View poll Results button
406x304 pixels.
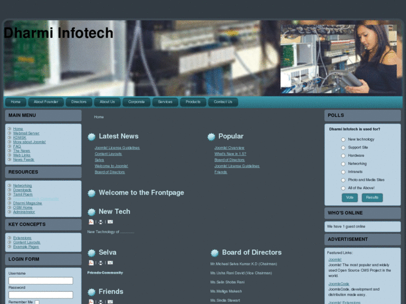pos(372,197)
